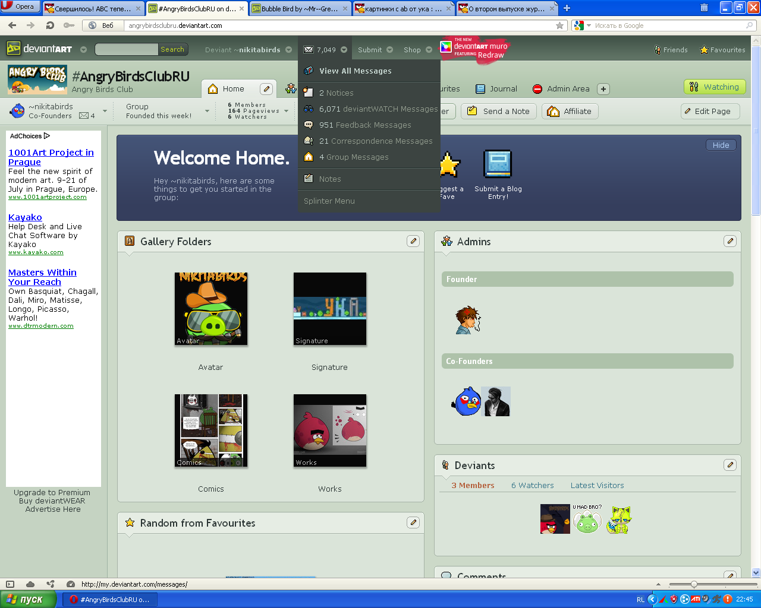Click the Send a Note button

(x=499, y=111)
